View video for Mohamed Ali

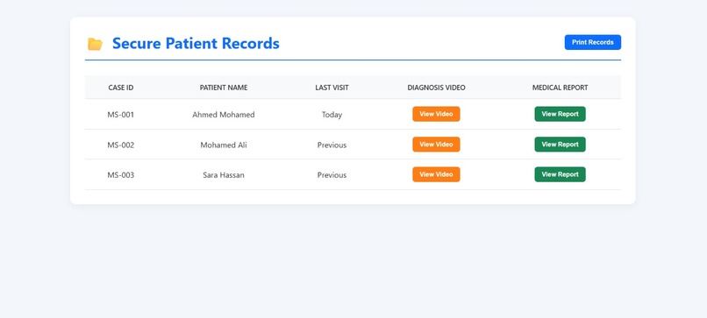[x=436, y=145]
